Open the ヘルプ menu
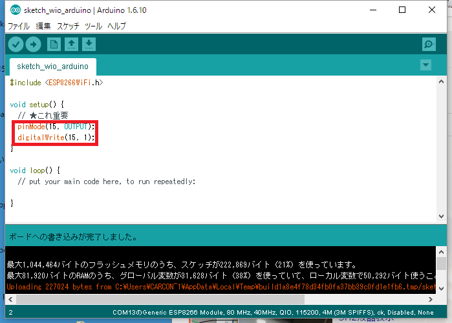Image resolution: width=452 pixels, height=323 pixels. pos(117,26)
